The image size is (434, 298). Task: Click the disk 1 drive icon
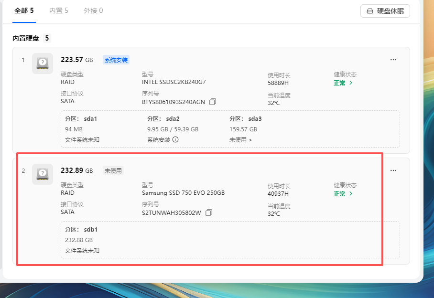pyautogui.click(x=43, y=64)
